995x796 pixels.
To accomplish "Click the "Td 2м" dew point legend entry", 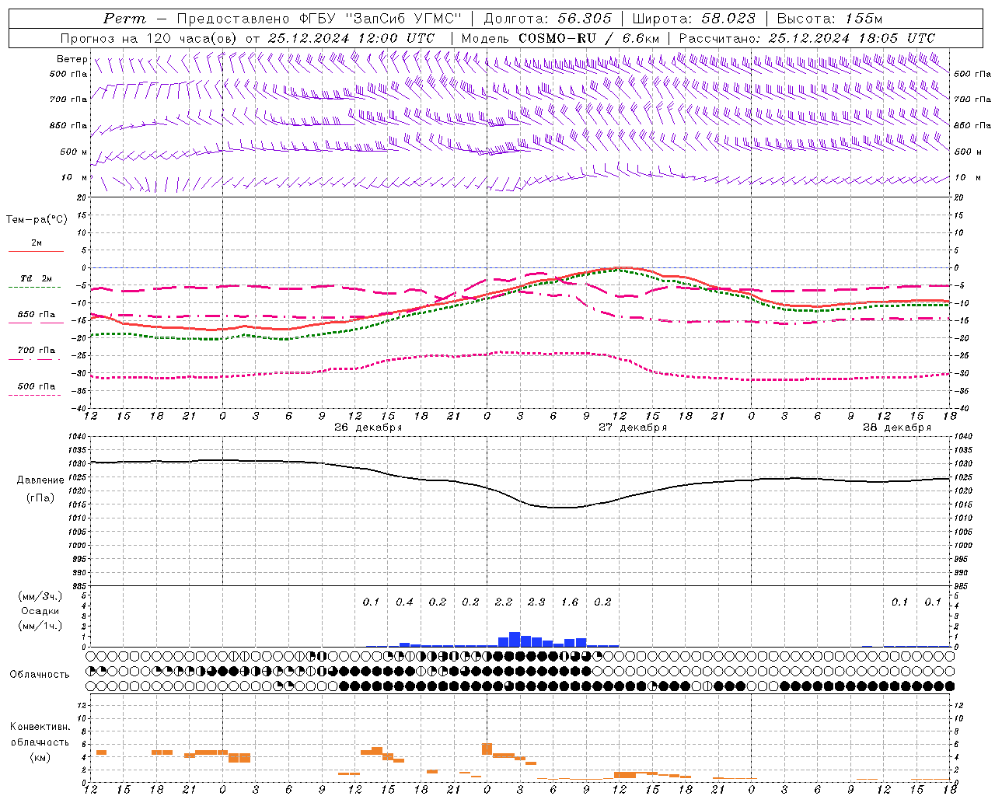I will 37,278.
